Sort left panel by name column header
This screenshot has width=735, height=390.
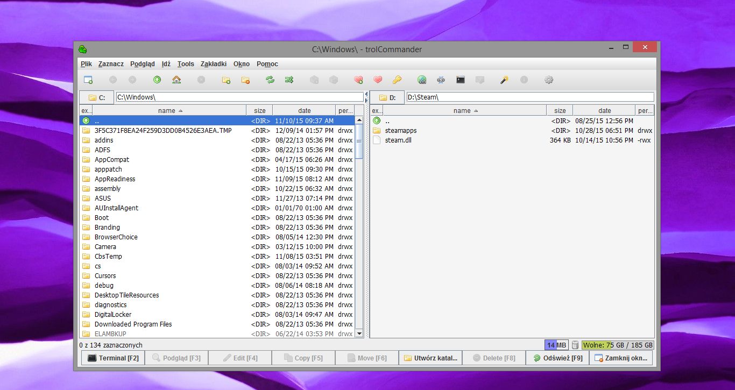(x=169, y=110)
